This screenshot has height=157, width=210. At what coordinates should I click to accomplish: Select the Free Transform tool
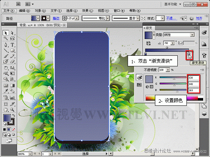(x=12, y=74)
